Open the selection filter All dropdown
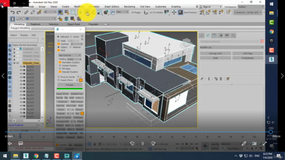 pos(50,12)
